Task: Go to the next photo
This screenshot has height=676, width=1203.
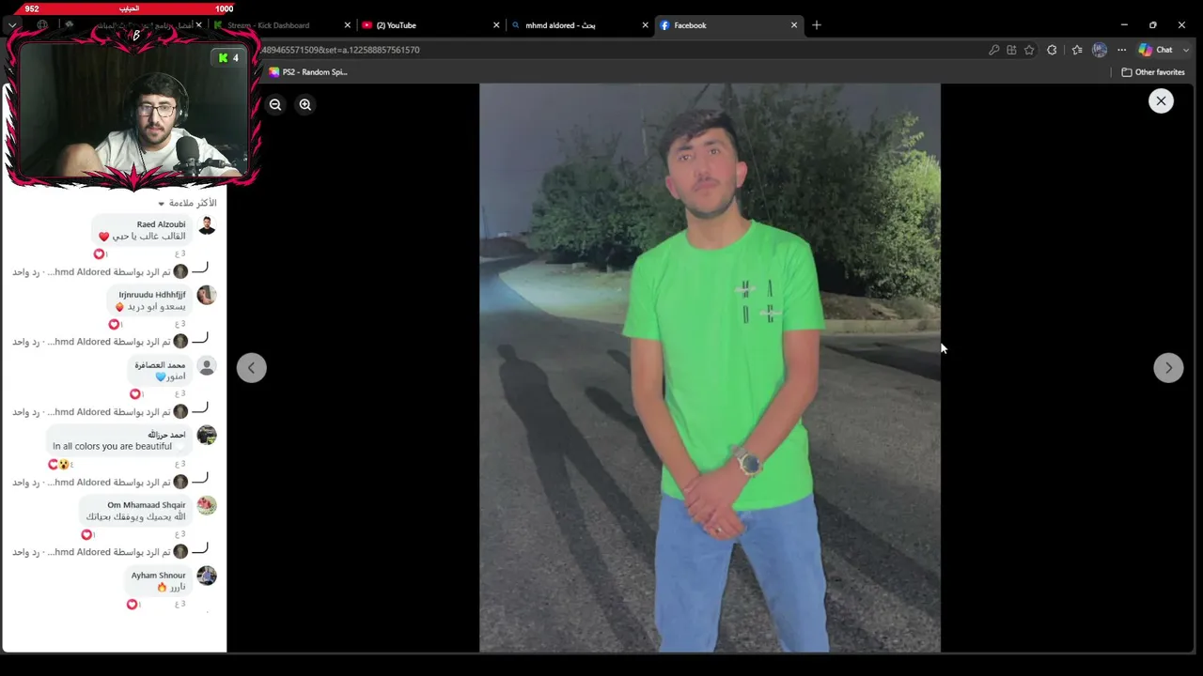Action: click(1168, 367)
